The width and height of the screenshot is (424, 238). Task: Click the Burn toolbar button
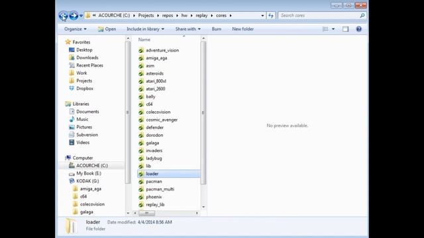[217, 29]
